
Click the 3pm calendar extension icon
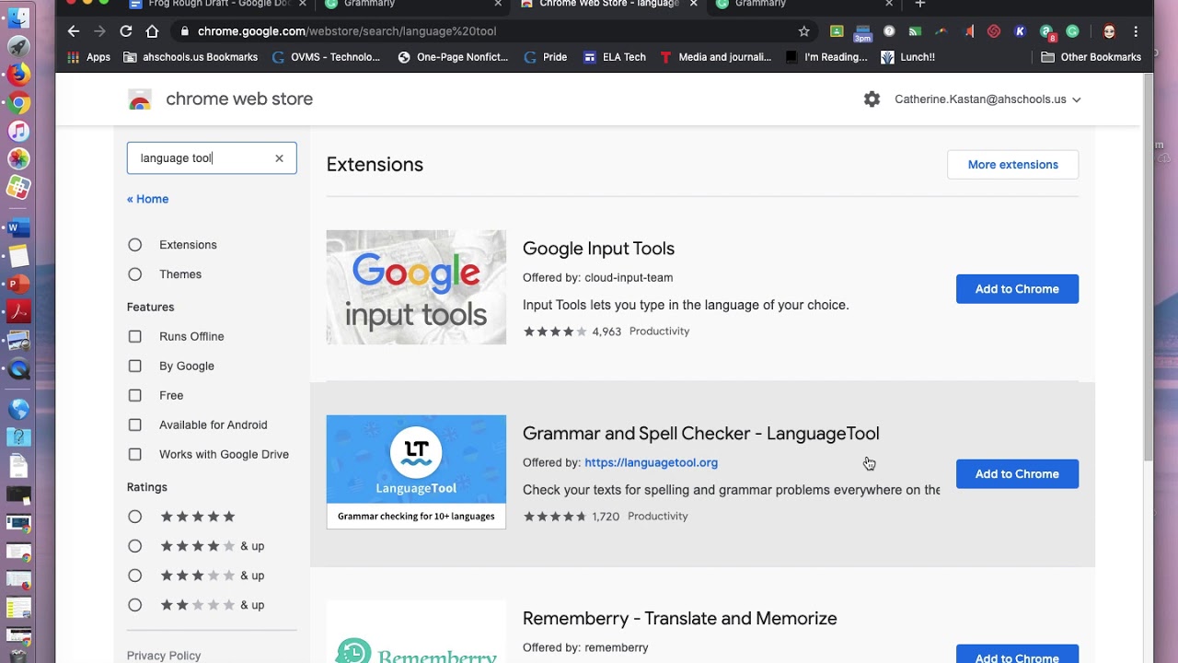point(862,32)
